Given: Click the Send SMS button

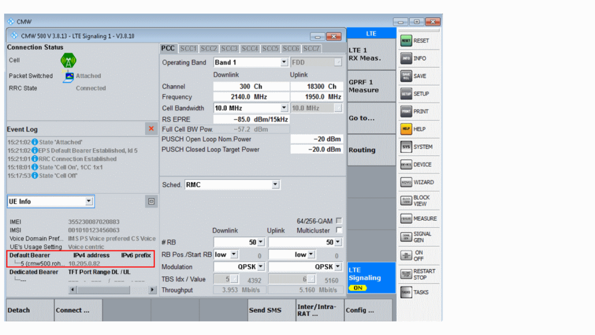Looking at the screenshot, I should pyautogui.click(x=271, y=310).
